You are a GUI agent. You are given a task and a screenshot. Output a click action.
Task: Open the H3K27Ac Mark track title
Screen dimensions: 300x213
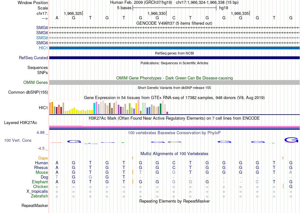[174, 118]
